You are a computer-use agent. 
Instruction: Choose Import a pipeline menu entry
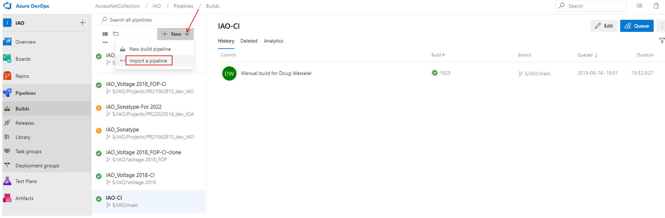tap(155, 61)
